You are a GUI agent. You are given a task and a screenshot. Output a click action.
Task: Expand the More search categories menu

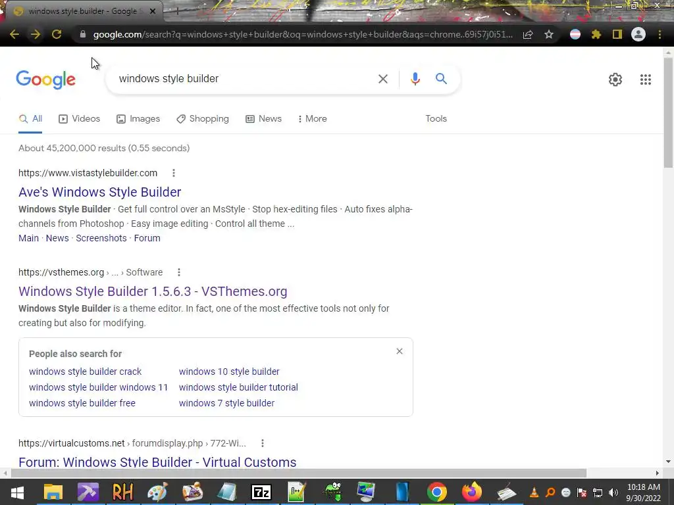313,119
